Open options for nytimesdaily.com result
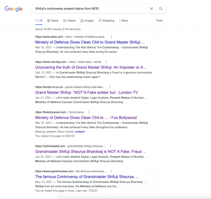This screenshot has width=211, height=199. 110,146
